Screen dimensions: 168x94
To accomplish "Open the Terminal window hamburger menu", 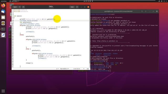I will click(146, 11).
